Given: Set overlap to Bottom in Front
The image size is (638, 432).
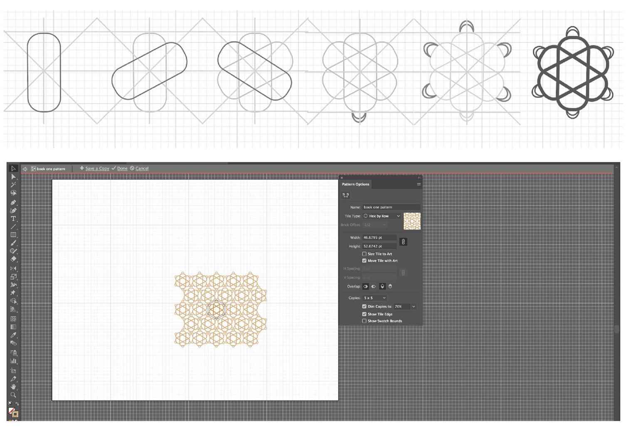Looking at the screenshot, I should coord(390,286).
